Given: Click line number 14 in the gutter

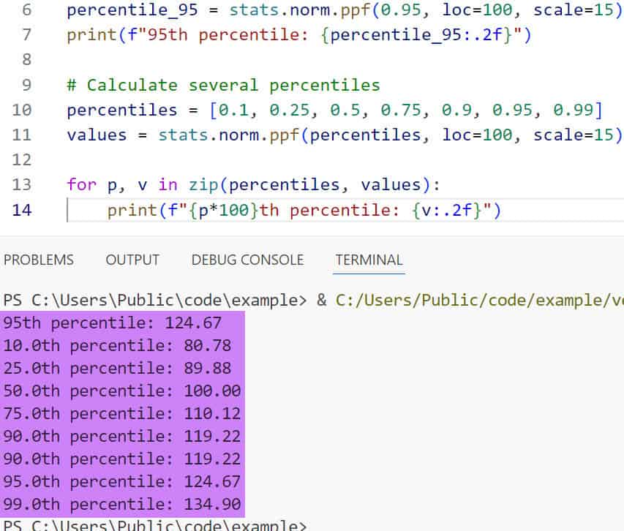Looking at the screenshot, I should (x=23, y=211).
